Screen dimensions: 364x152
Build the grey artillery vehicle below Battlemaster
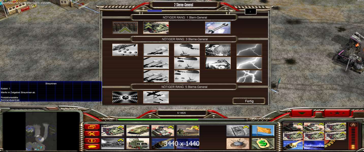click(x=113, y=144)
